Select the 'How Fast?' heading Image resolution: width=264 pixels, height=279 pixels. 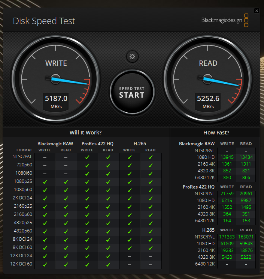(x=216, y=133)
